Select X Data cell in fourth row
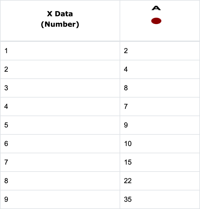The height and width of the screenshot is (209, 200). [x=60, y=107]
